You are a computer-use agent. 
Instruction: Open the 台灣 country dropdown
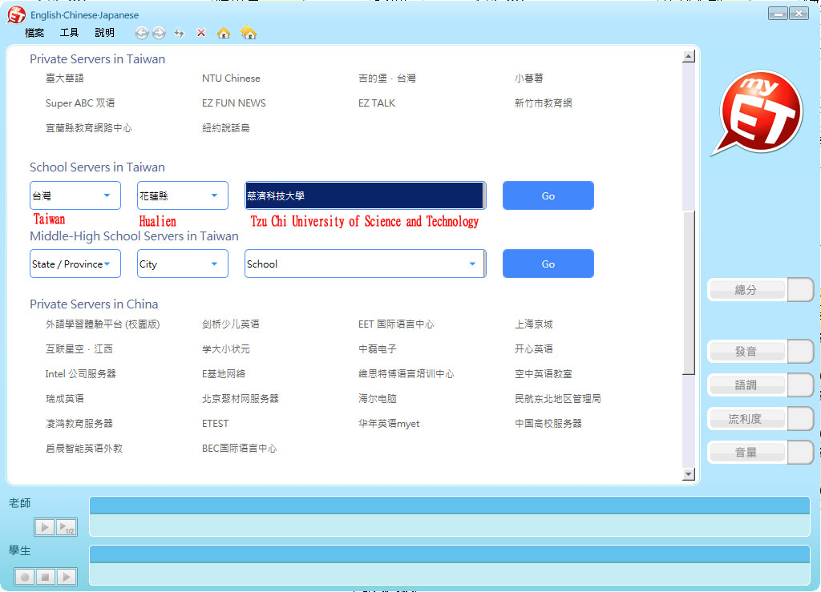tap(75, 195)
